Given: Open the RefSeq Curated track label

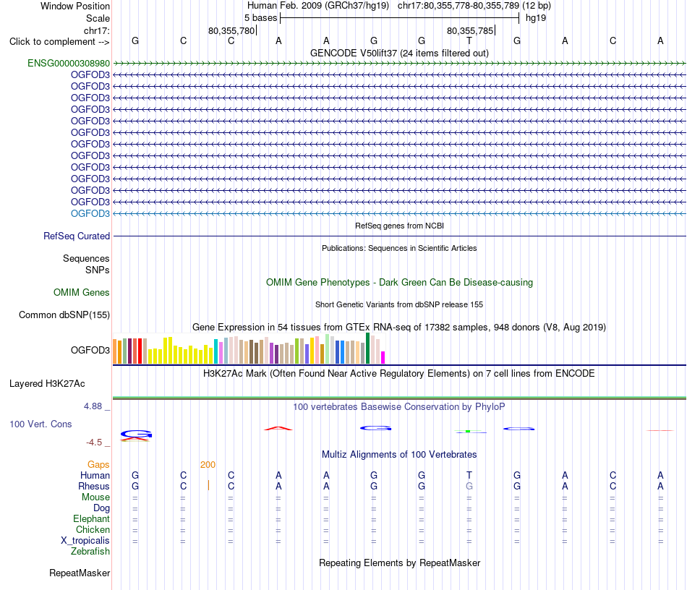Looking at the screenshot, I should [77, 236].
